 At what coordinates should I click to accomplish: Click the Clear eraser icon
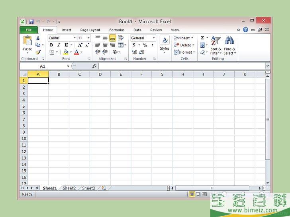pyautogui.click(x=202, y=52)
